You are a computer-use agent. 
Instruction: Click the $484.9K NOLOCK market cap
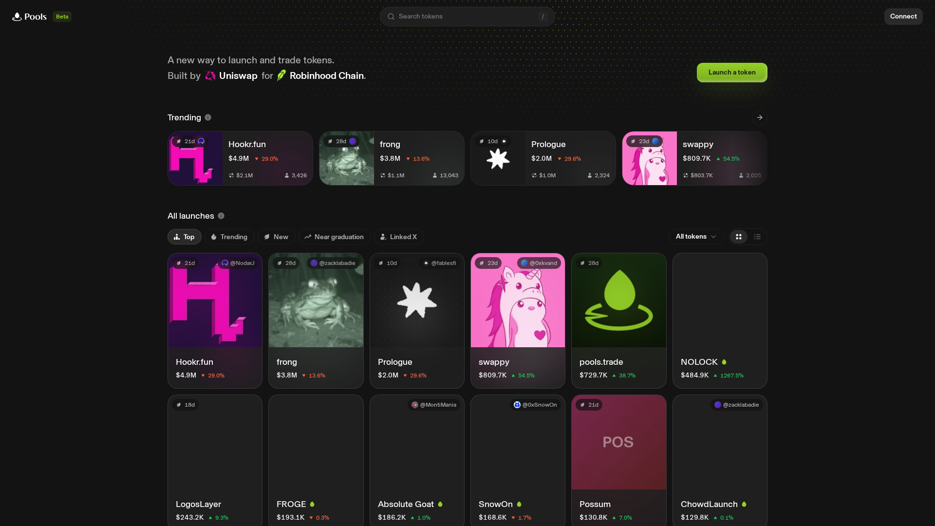(x=694, y=375)
